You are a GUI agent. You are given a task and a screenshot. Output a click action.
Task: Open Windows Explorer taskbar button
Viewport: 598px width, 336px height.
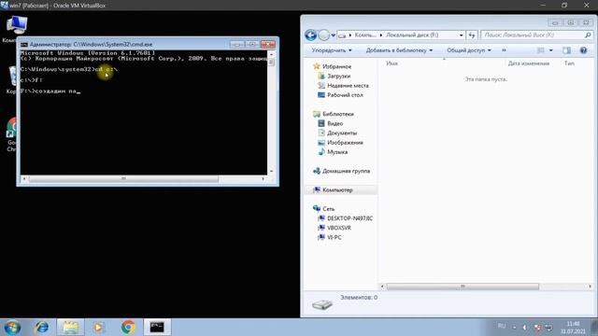[71, 328]
